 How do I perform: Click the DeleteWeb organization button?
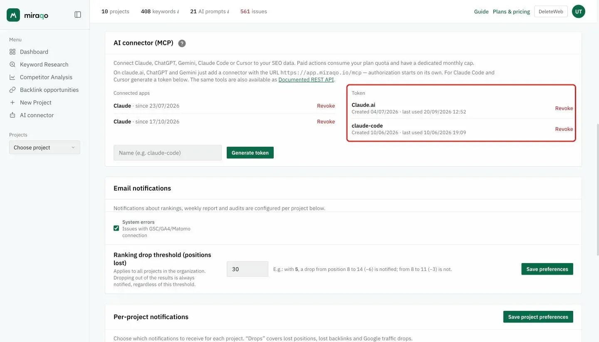pyautogui.click(x=551, y=12)
